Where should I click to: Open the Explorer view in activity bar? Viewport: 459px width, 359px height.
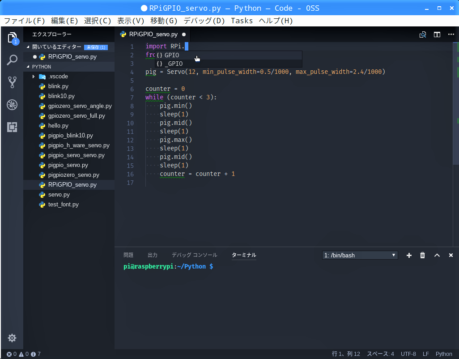pyautogui.click(x=12, y=38)
